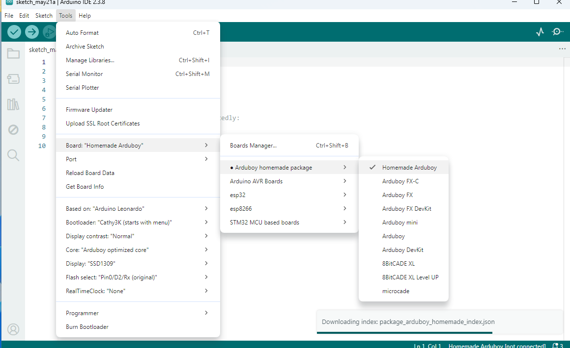Click Burn Bootloader
Screen dimensions: 570x348
pyautogui.click(x=138, y=327)
